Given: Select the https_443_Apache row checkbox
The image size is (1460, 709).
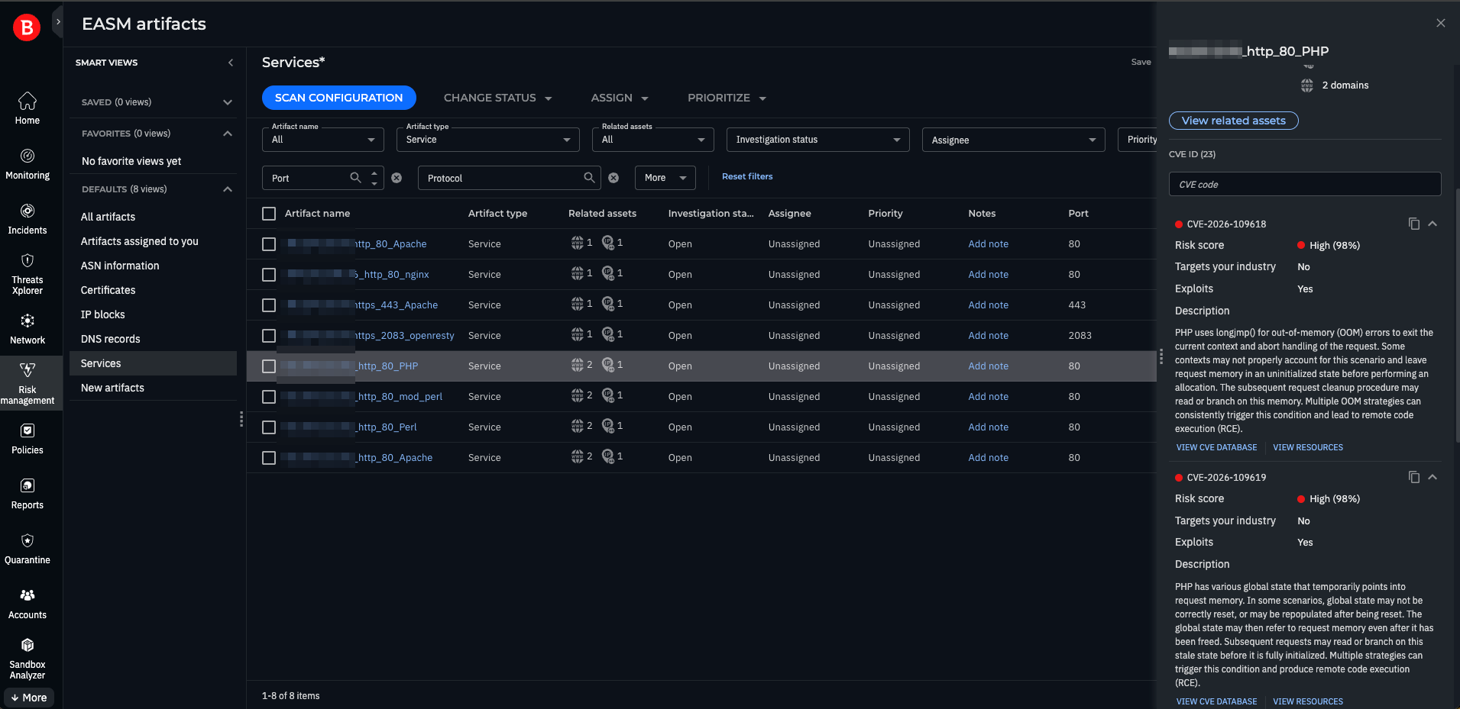Looking at the screenshot, I should tap(269, 305).
